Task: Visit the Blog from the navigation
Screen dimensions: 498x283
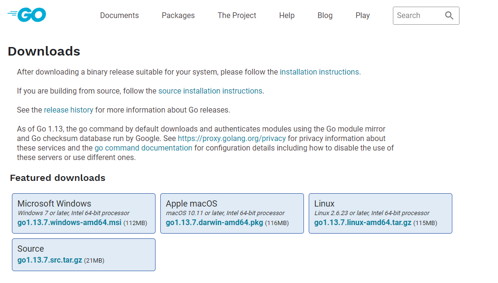Action: [325, 16]
